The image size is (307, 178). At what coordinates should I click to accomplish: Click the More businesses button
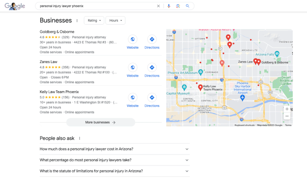(x=100, y=123)
